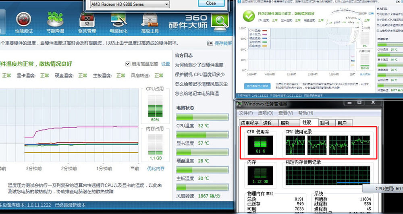This screenshot has width=403, height=214.
Task: Click 显卡温度 57 ℃ progress bar
Action: pos(202,135)
